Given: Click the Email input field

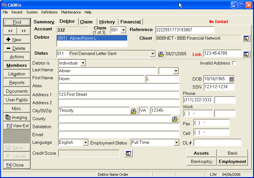Looking at the screenshot, I should point(119,135).
